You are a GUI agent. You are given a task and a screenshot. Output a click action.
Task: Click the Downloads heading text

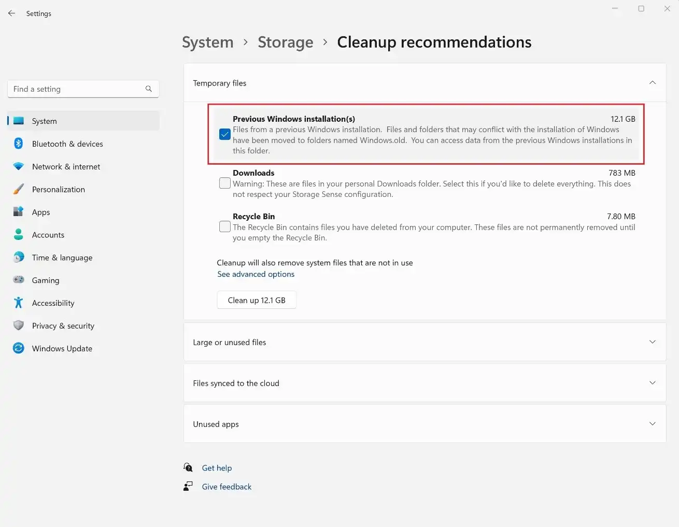pos(253,173)
